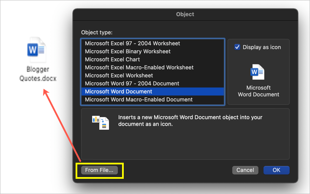Select Microsoft Word 97 - 2004 Document

(132, 83)
